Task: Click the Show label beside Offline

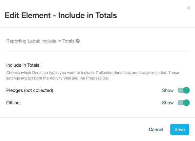Action: point(168,103)
